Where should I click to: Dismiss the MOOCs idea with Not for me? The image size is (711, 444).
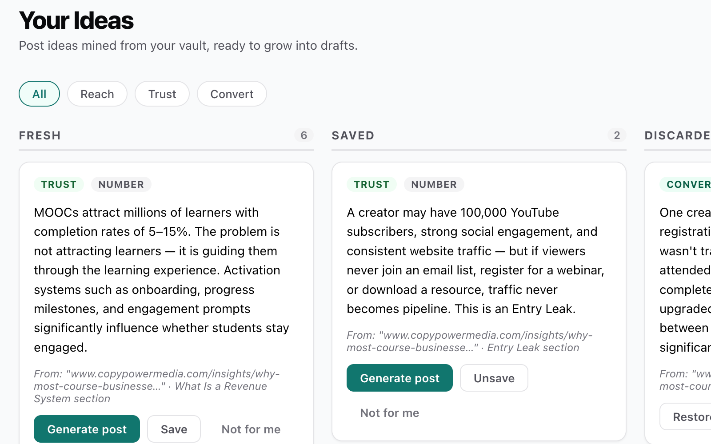[x=251, y=429]
